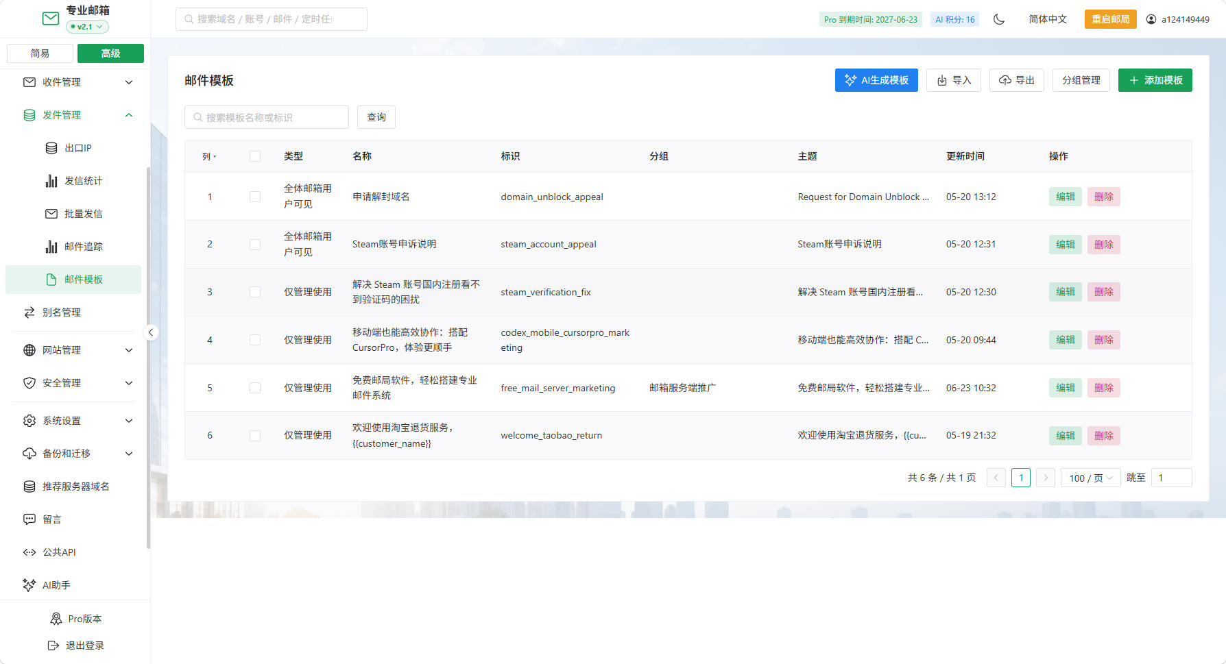The width and height of the screenshot is (1226, 664).
Task: Select all rows with header checkbox
Action: 255,156
